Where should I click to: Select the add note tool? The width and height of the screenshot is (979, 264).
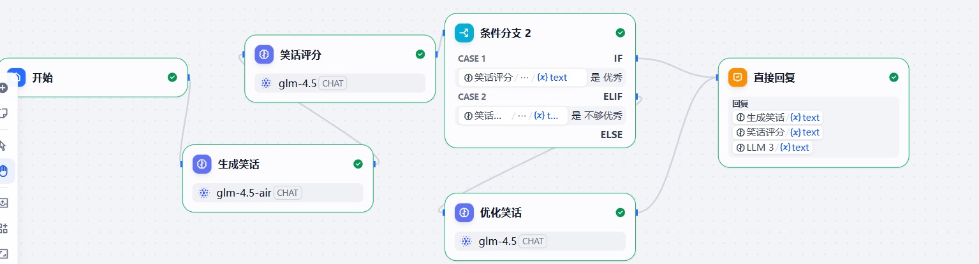point(4,113)
